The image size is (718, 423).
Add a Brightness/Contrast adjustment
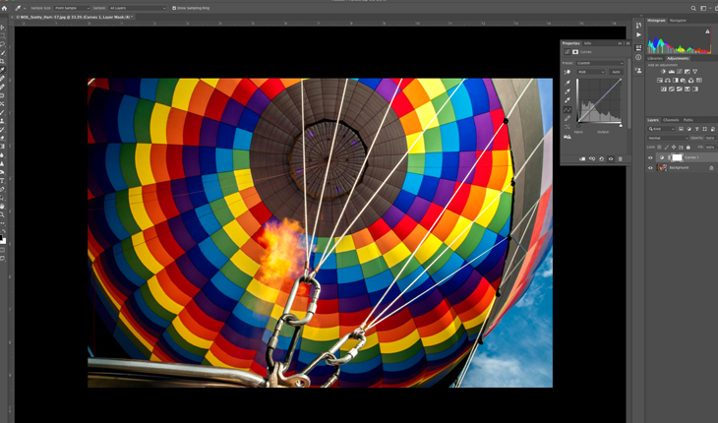point(664,72)
